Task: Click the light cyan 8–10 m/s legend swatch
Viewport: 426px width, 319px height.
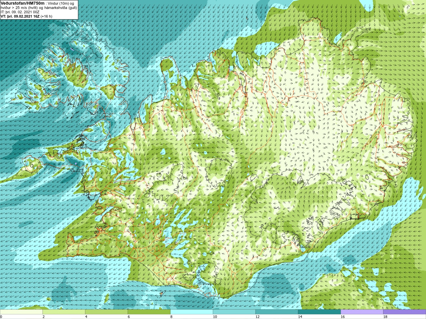Action: pyautogui.click(x=192, y=312)
